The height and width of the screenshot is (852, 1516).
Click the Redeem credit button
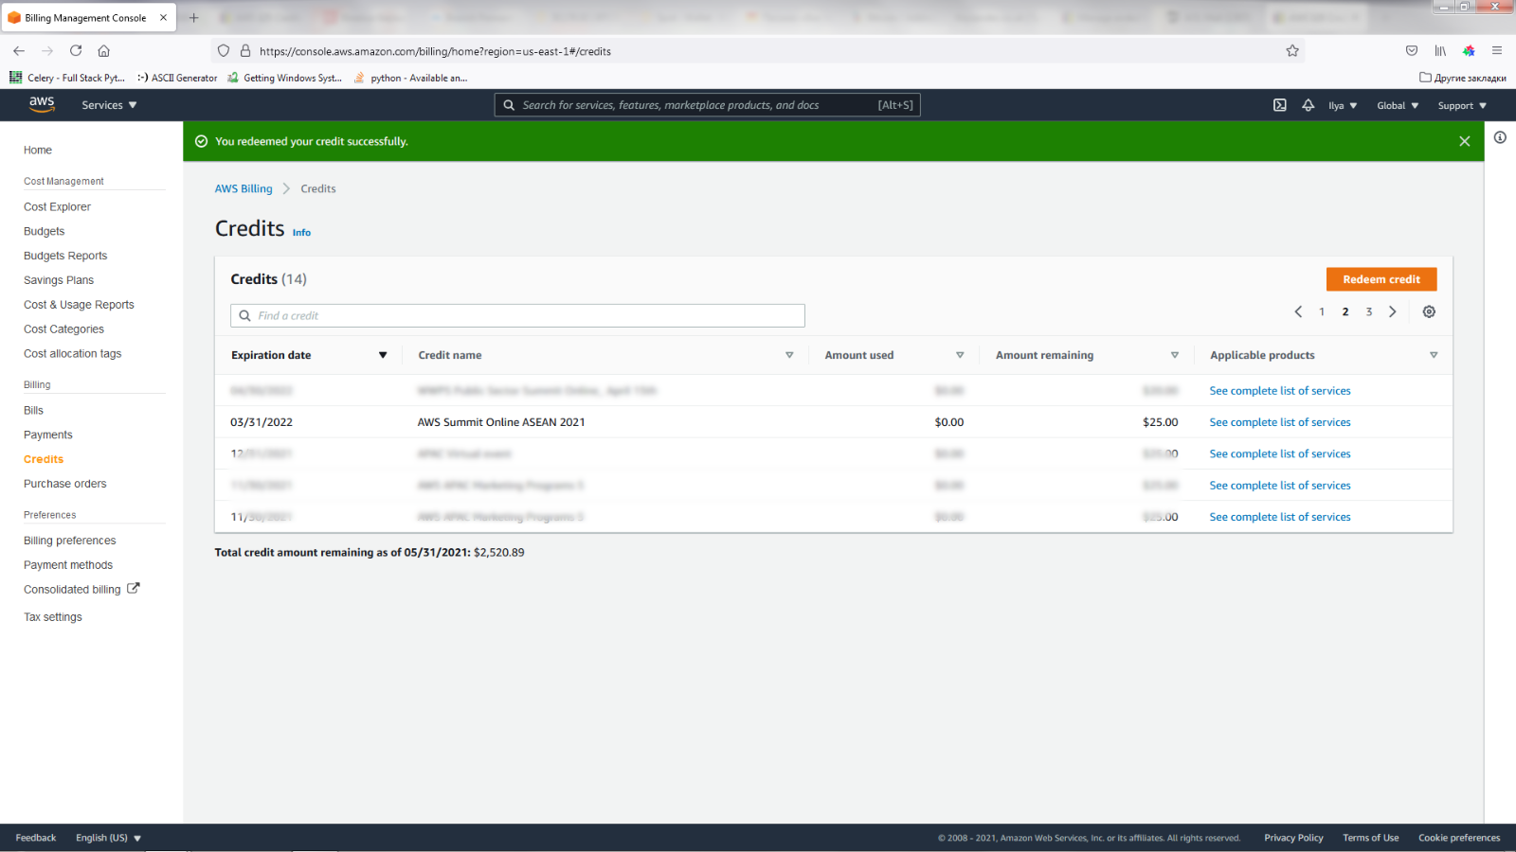[1381, 279]
